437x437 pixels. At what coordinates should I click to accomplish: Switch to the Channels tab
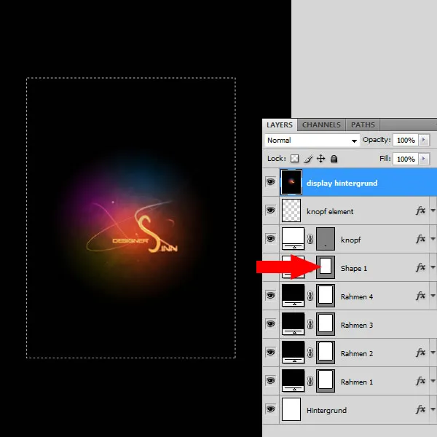pos(321,125)
